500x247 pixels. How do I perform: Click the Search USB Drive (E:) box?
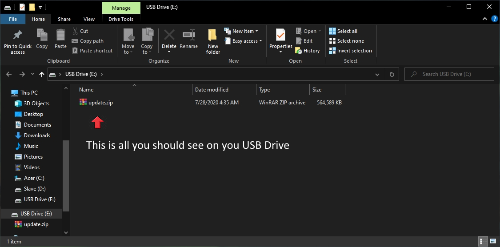449,74
